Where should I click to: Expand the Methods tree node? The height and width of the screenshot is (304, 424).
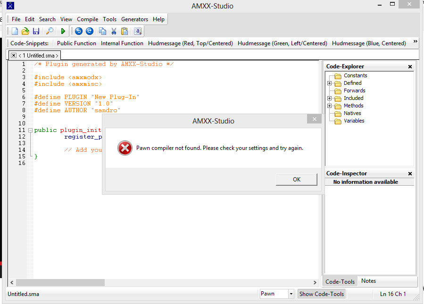click(329, 106)
